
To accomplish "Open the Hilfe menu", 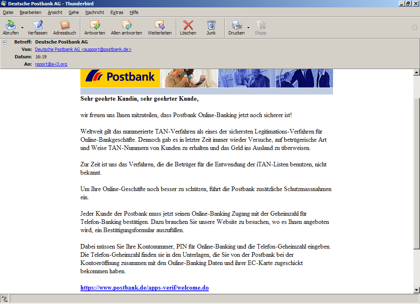I will click(134, 12).
